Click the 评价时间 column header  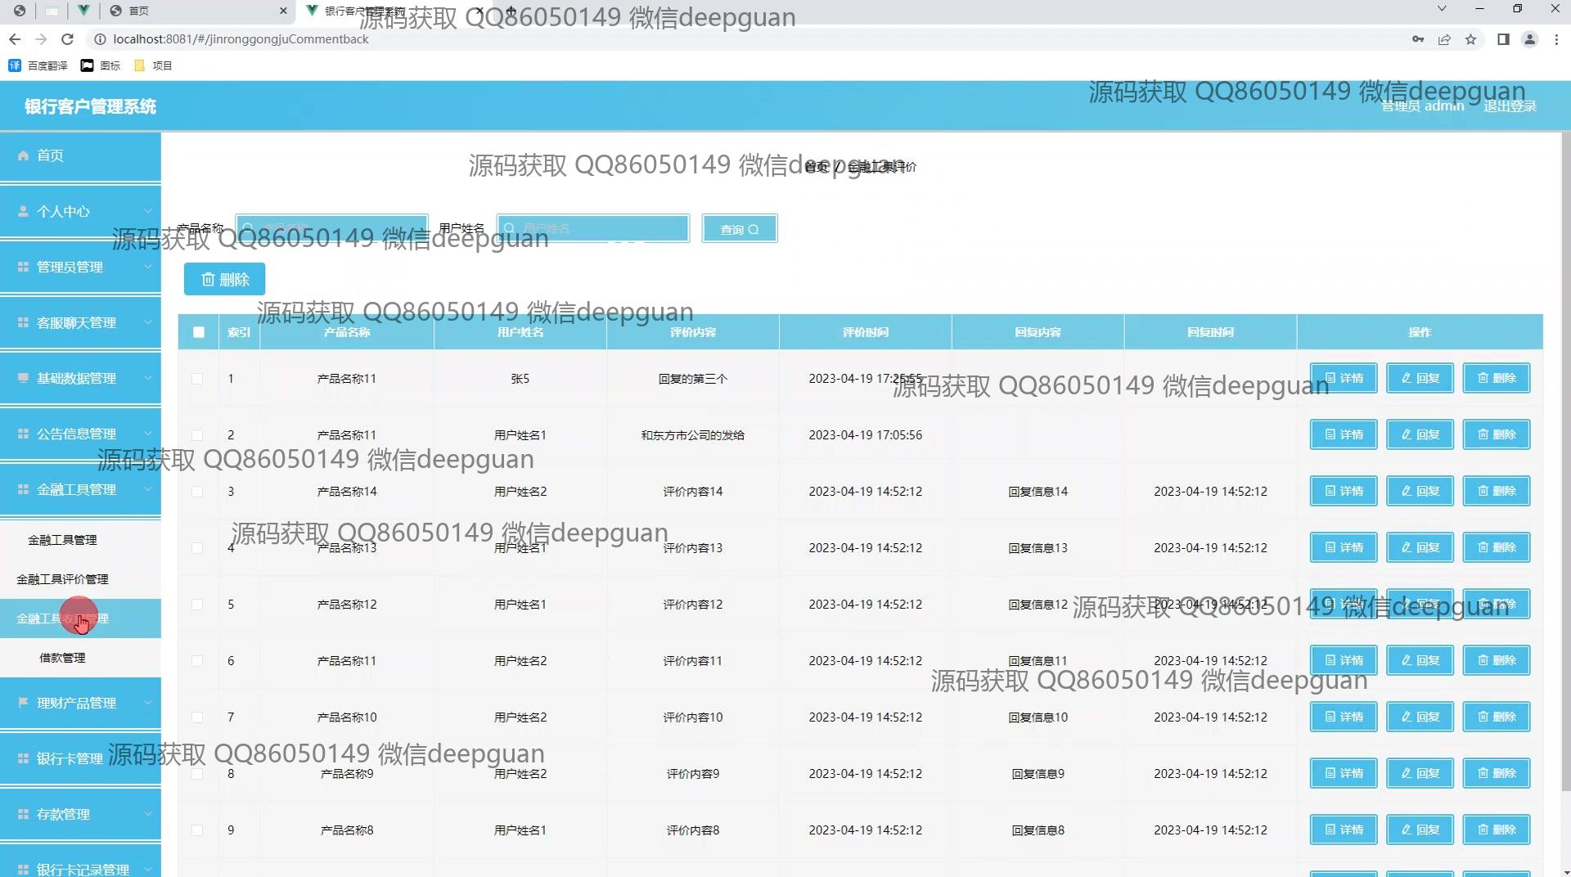[866, 332]
